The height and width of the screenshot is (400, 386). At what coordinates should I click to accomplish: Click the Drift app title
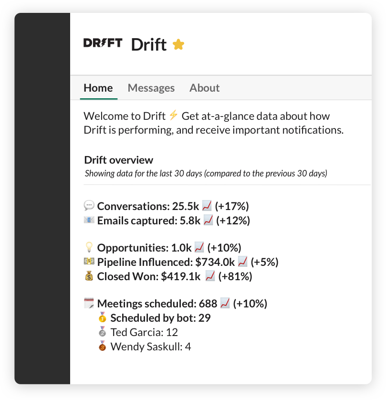[x=149, y=45]
